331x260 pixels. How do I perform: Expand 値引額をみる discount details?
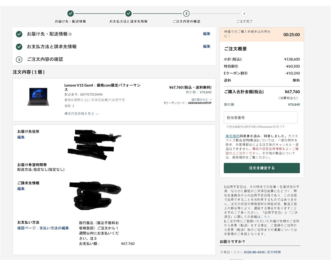click(x=202, y=99)
